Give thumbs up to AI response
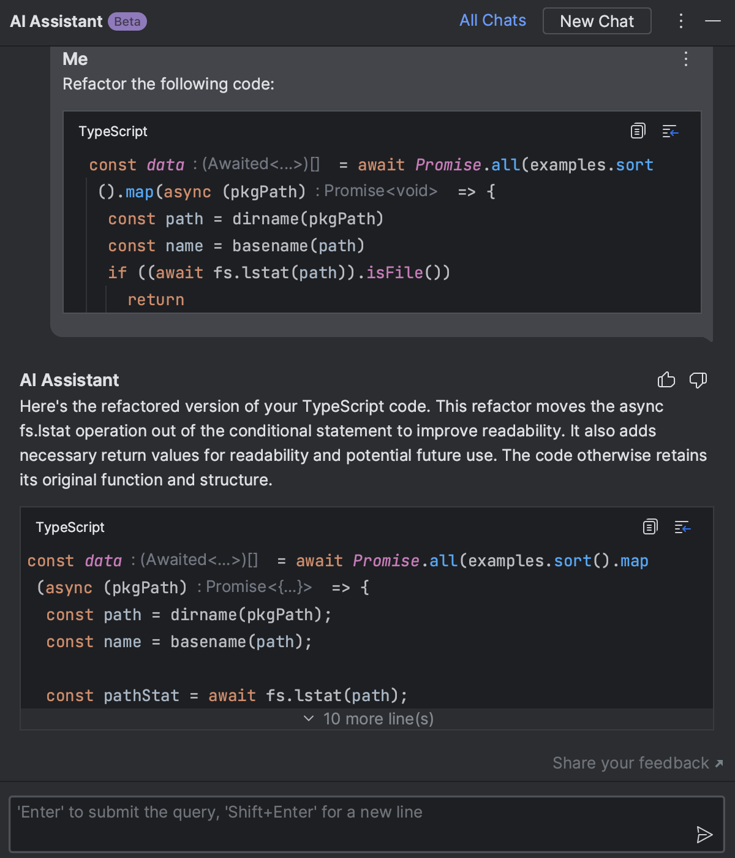Image resolution: width=735 pixels, height=858 pixels. [x=666, y=380]
